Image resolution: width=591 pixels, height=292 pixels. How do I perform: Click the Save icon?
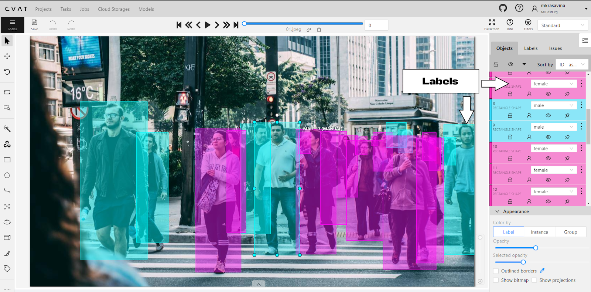[34, 25]
